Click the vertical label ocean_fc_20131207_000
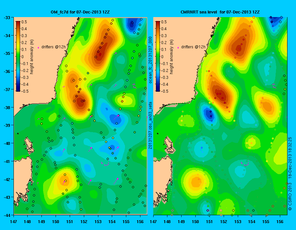 click(150, 60)
